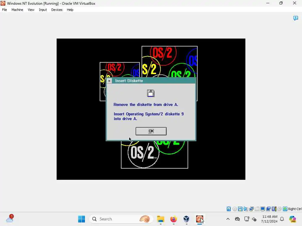This screenshot has height=226, width=302.
Task: Click the muted volume tray icon
Action: coord(254,219)
